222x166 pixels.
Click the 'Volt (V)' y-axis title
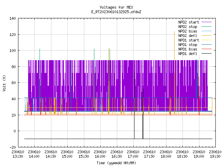[4, 83]
